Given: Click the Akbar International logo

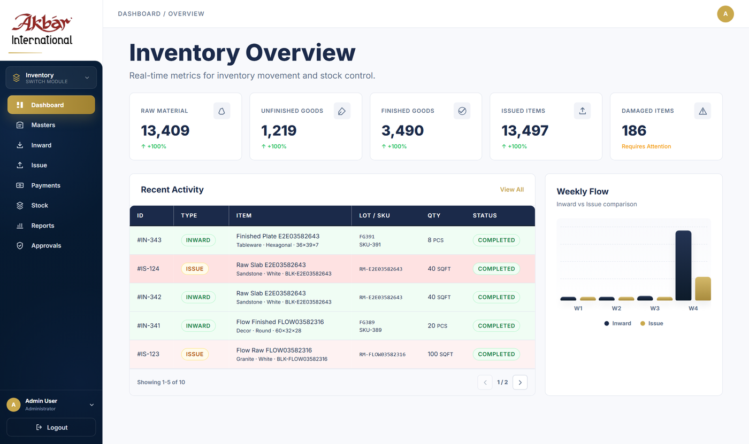Looking at the screenshot, I should point(42,30).
